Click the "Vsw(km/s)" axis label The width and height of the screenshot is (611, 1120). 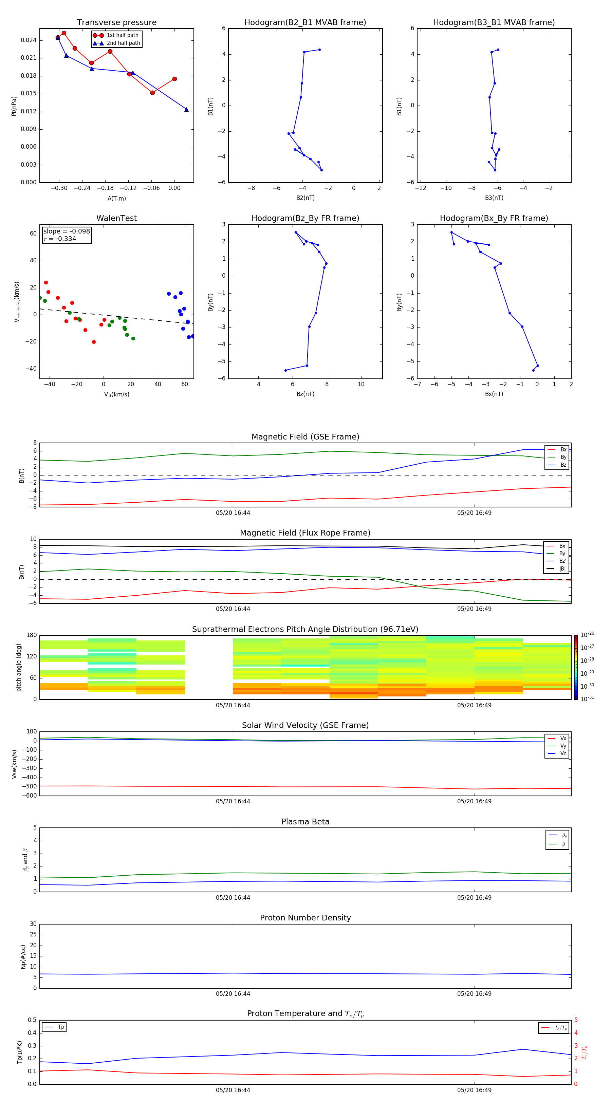[14, 764]
